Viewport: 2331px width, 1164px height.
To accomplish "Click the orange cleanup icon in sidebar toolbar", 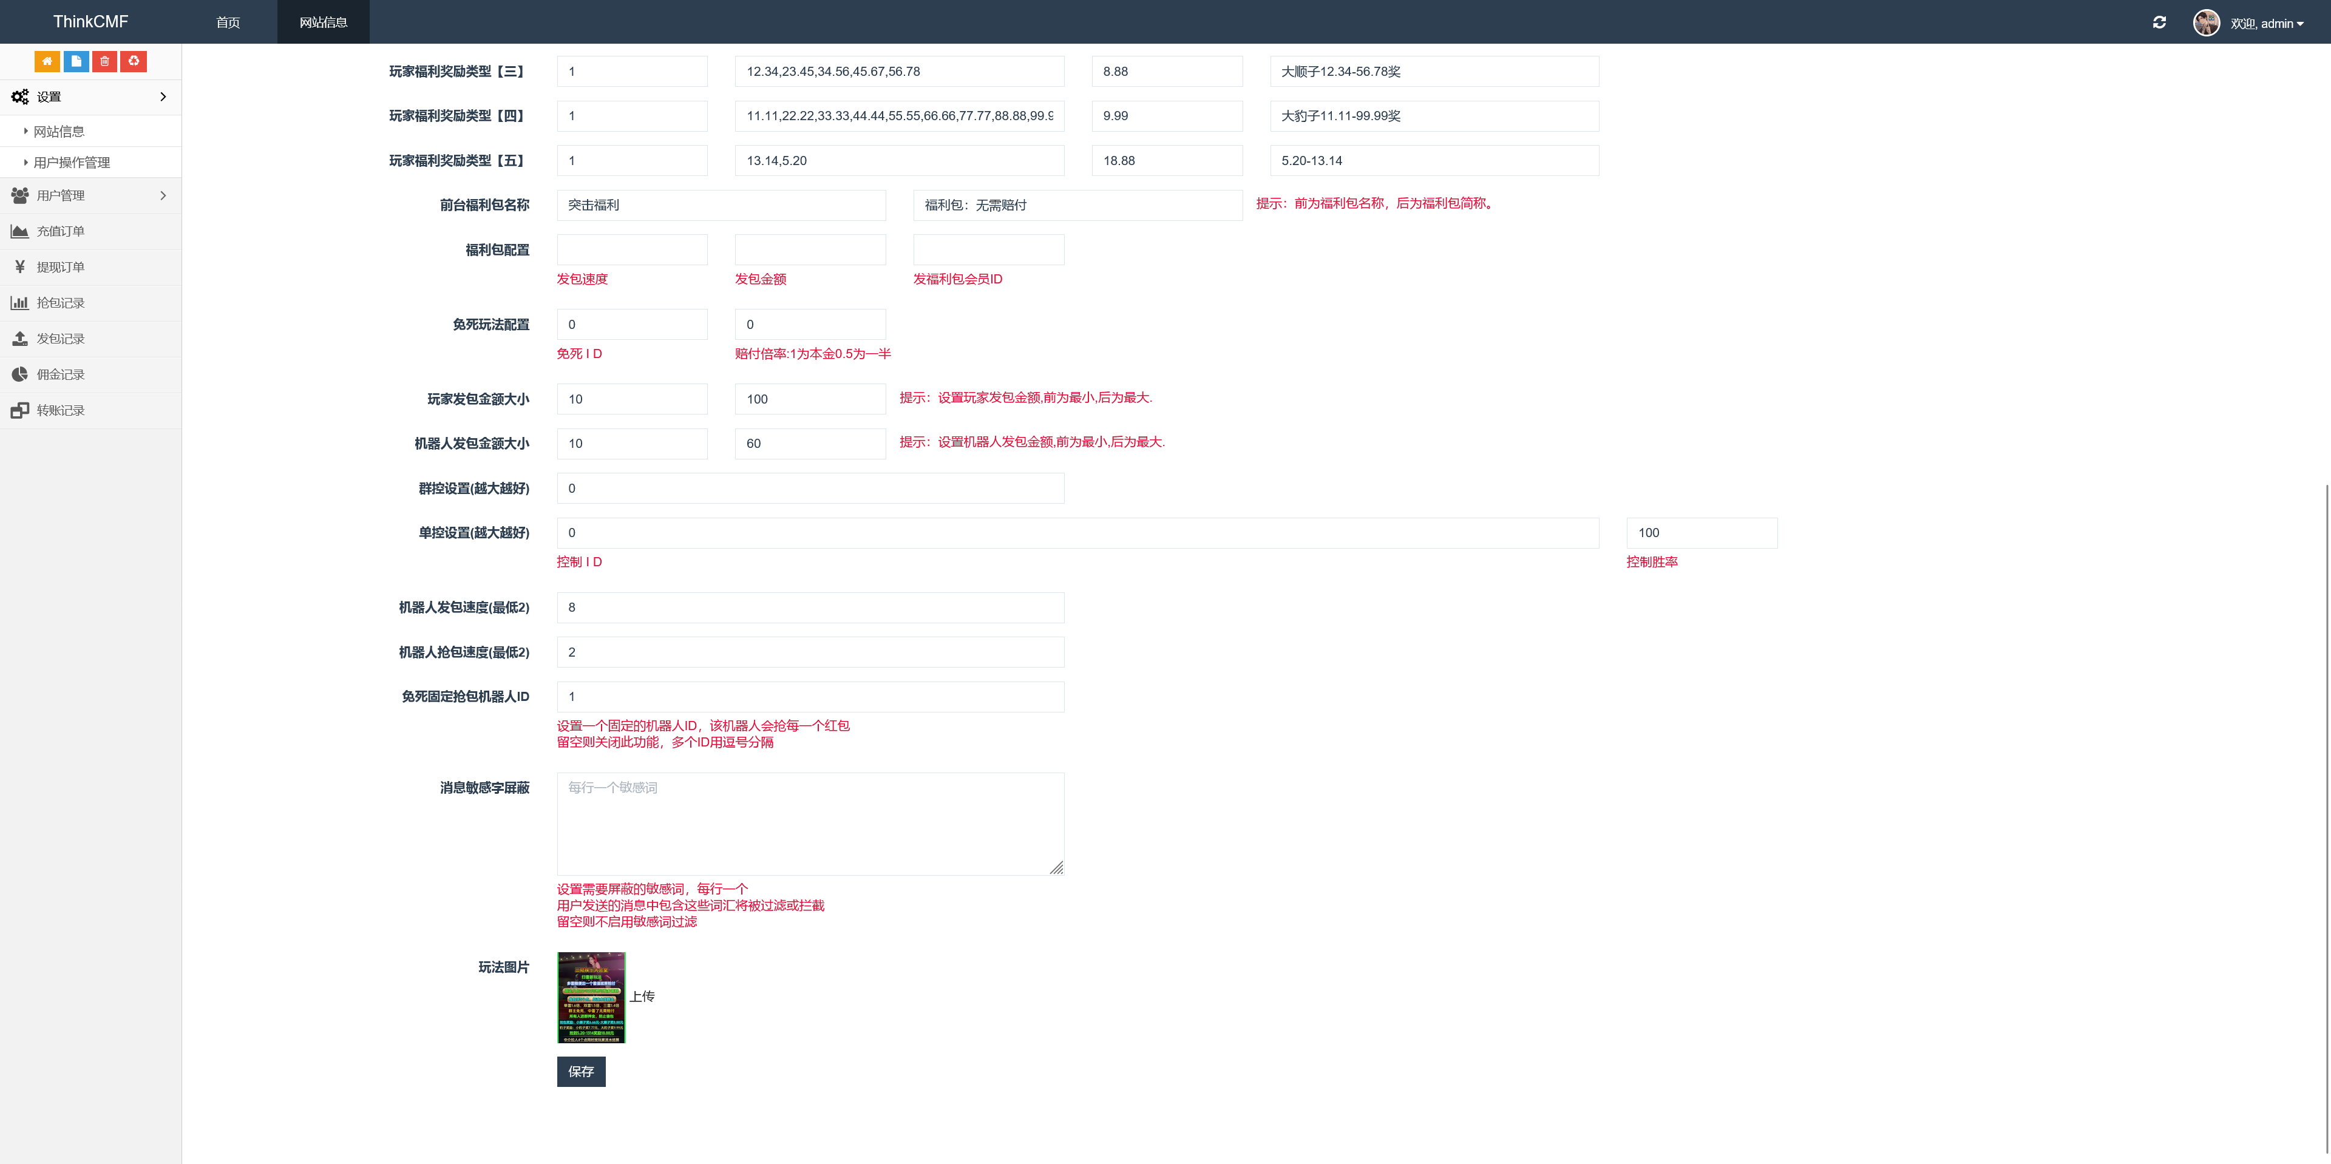I will (134, 61).
